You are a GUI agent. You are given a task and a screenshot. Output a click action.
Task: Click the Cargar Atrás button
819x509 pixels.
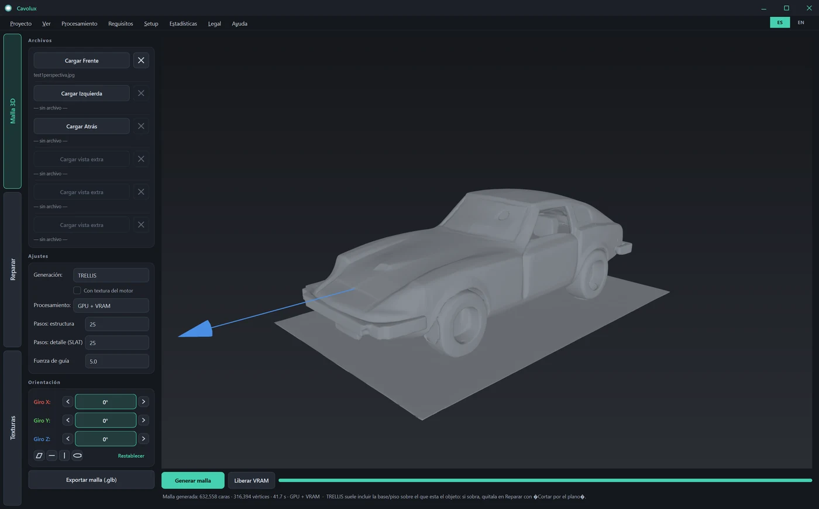pyautogui.click(x=81, y=126)
